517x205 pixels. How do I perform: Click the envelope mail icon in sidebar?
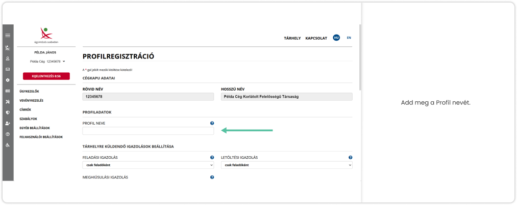(x=8, y=69)
